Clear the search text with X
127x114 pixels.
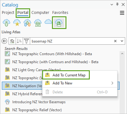[x=115, y=41]
